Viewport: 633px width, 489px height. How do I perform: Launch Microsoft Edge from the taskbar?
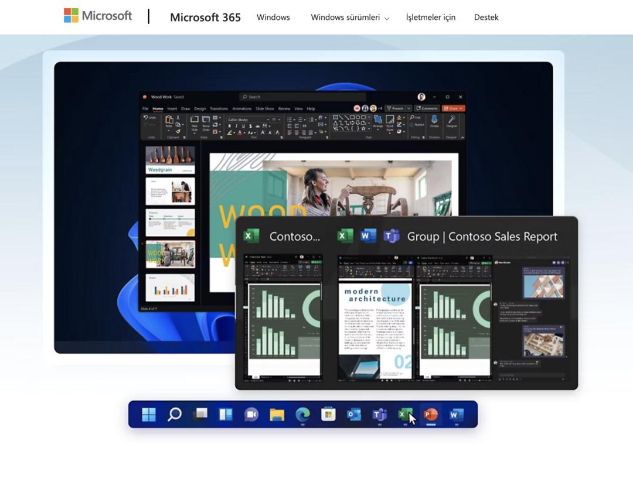(x=303, y=415)
